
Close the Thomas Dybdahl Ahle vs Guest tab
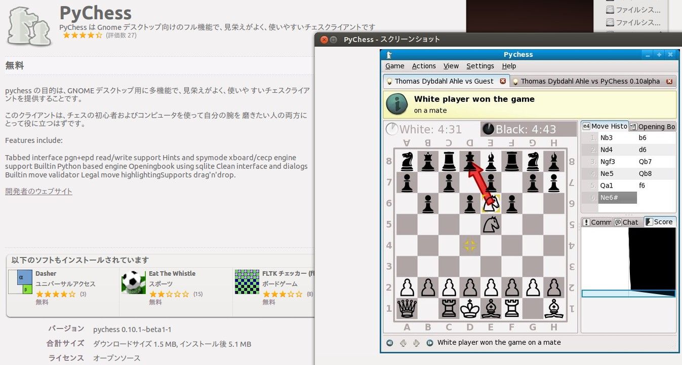503,81
